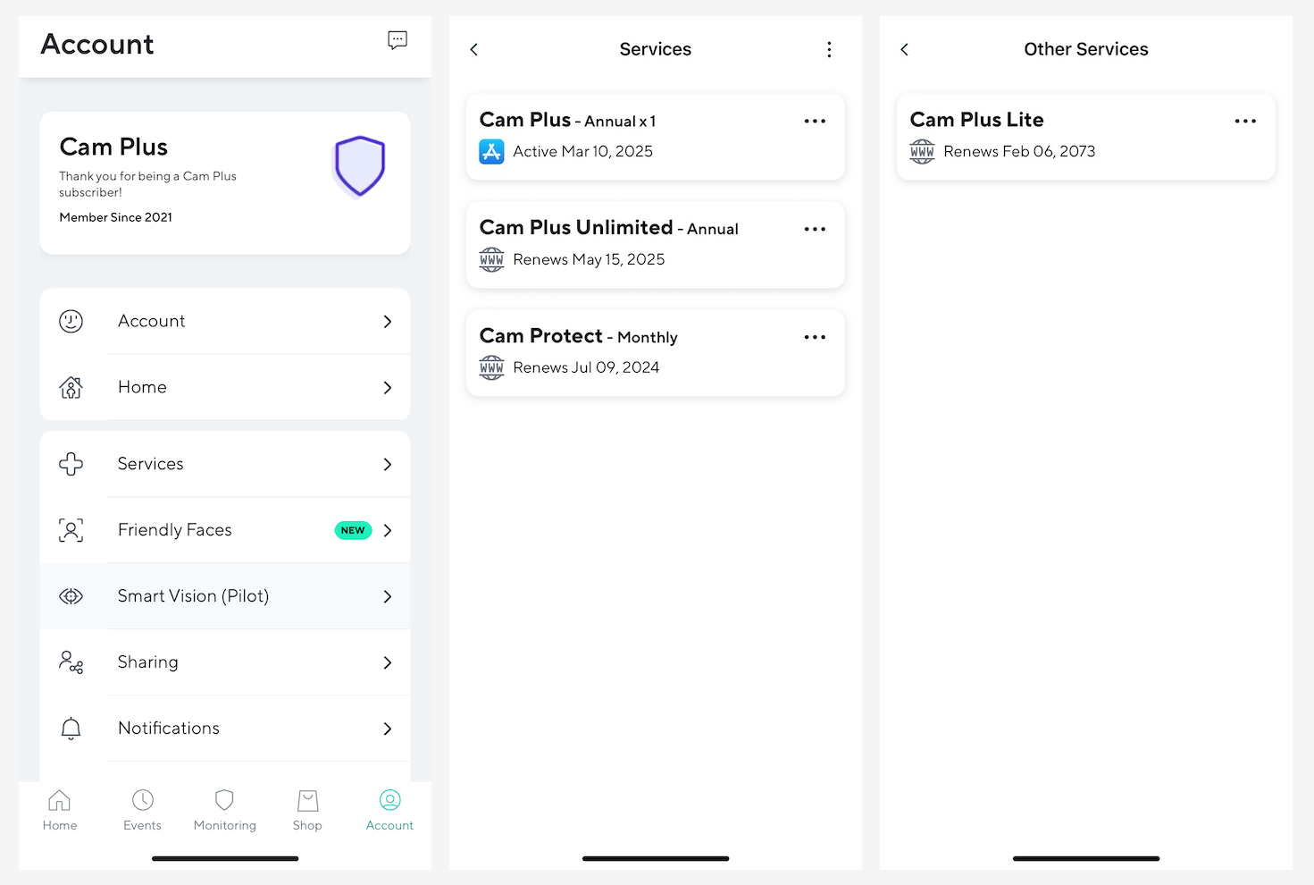
Task: Open more options for Cam Protect Monthly
Action: coord(815,337)
